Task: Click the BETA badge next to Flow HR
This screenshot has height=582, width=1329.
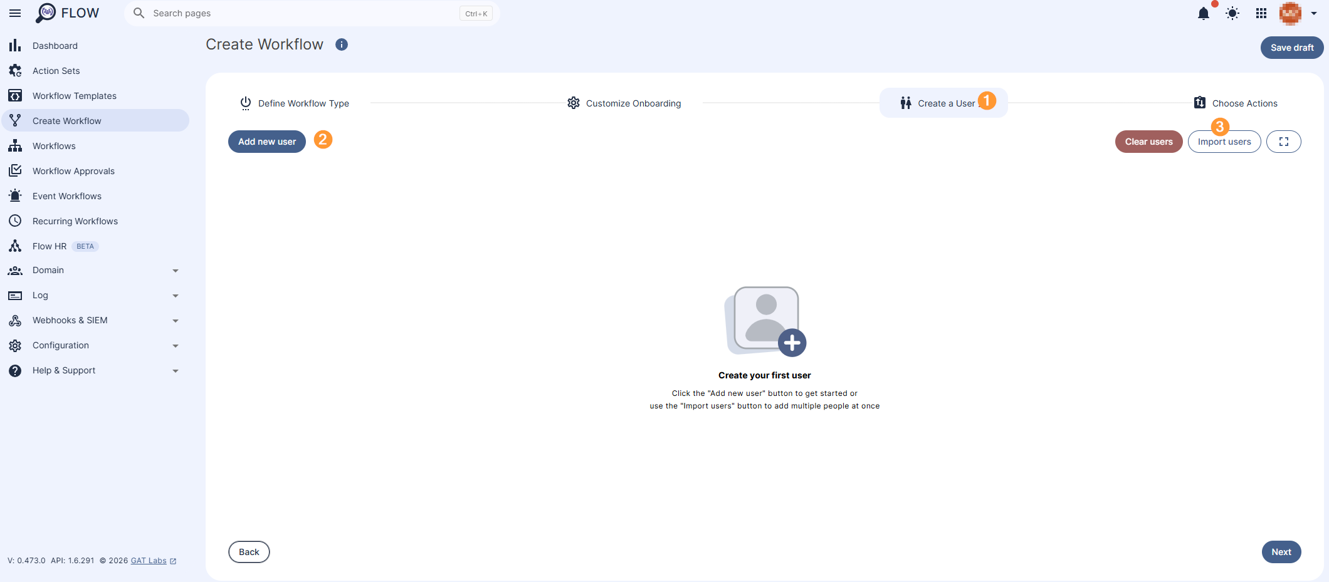Action: click(x=85, y=246)
